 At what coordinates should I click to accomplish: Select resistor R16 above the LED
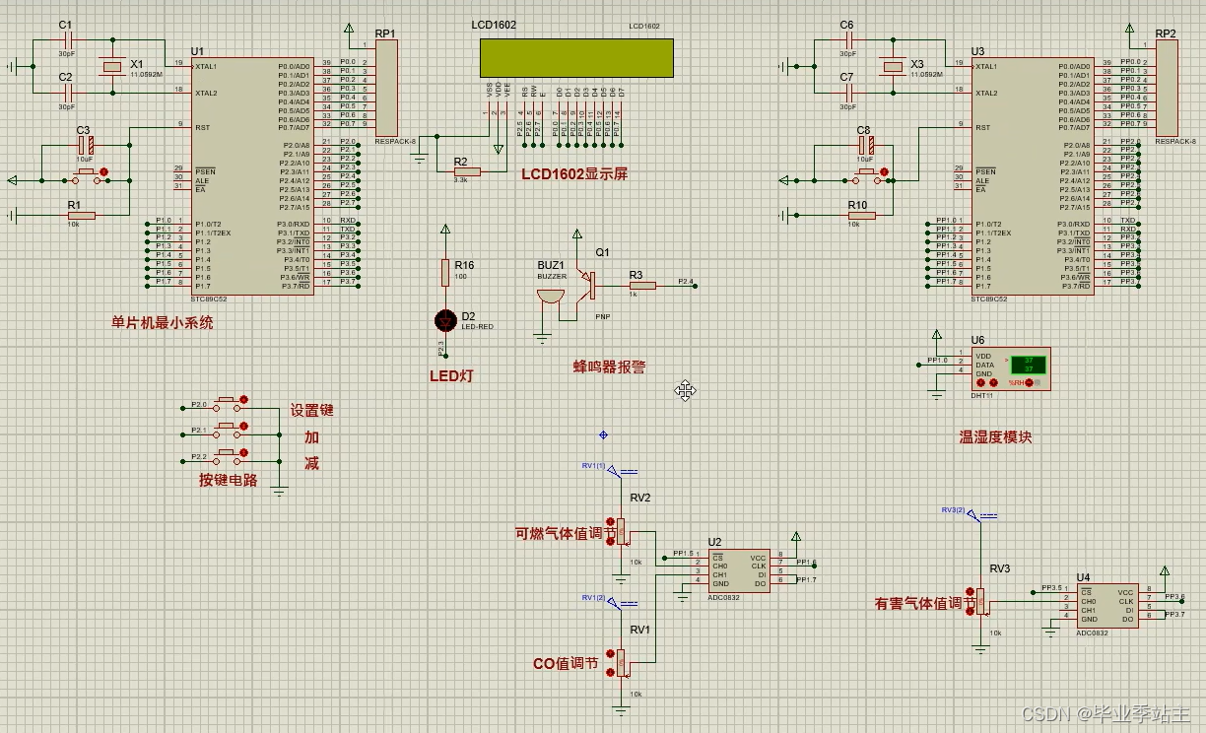pos(445,273)
